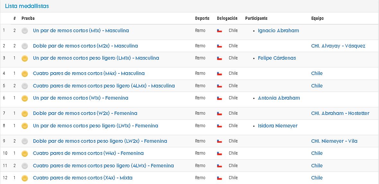The width and height of the screenshot is (379, 184).
Task: Click Chile flag in Isidora Niemeyer row
Action: click(220, 126)
